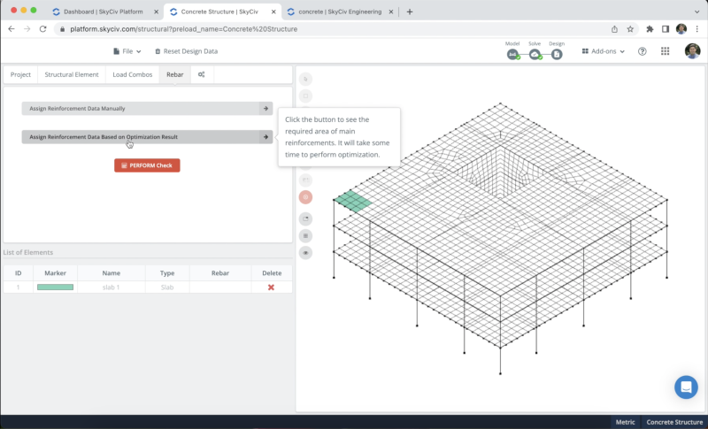Image resolution: width=708 pixels, height=429 pixels.
Task: Open a new browser tab
Action: [410, 11]
